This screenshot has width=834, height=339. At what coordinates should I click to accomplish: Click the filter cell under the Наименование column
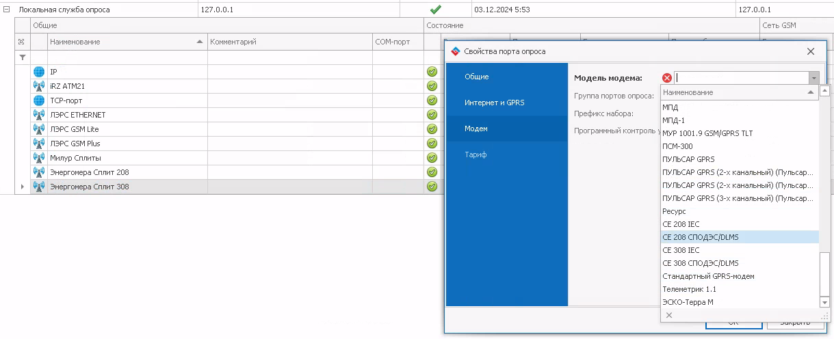[127, 57]
